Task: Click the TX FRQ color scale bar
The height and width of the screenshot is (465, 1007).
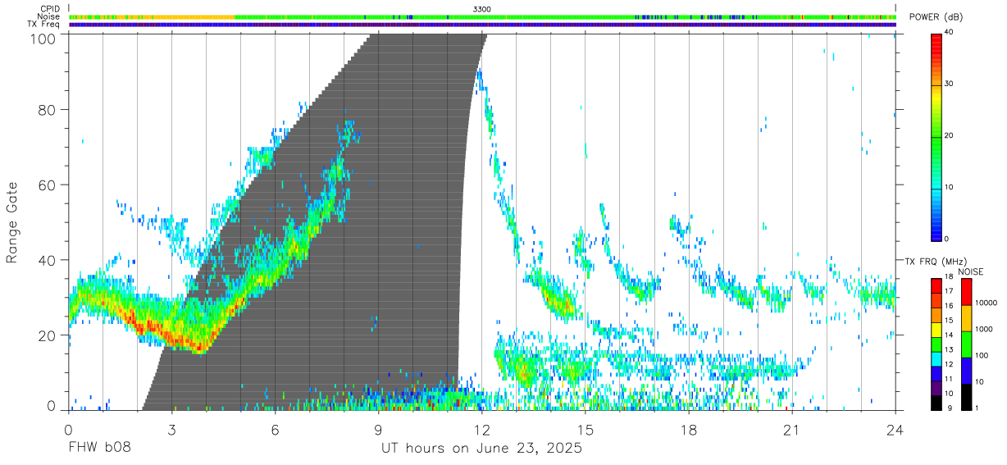Action: coord(936,344)
